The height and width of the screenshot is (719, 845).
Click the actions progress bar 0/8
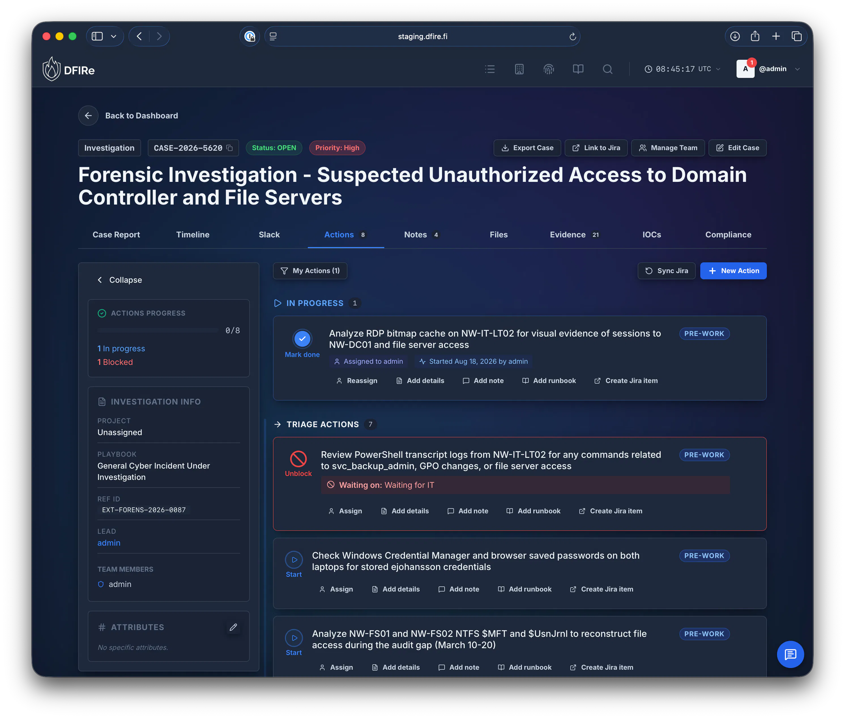[158, 331]
